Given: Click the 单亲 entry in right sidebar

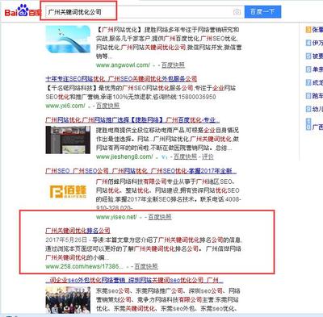Looking at the screenshot, I should click(317, 69).
